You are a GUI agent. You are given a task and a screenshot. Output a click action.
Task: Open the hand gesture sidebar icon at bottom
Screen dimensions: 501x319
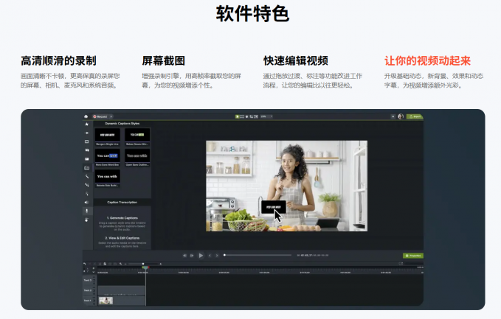86,220
